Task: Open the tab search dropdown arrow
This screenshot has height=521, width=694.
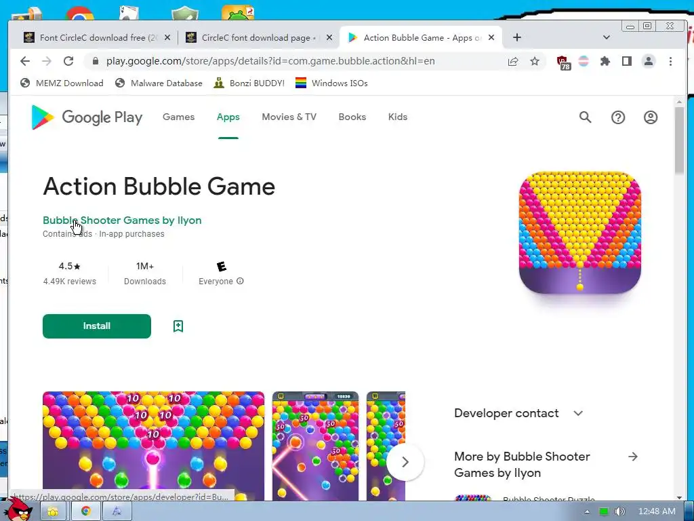Action: coord(607,38)
